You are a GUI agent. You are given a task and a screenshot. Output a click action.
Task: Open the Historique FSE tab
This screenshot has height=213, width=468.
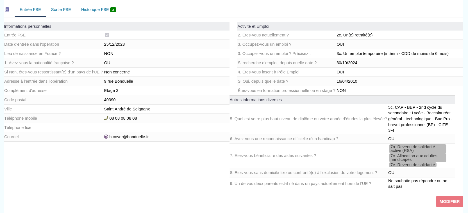pos(95,10)
